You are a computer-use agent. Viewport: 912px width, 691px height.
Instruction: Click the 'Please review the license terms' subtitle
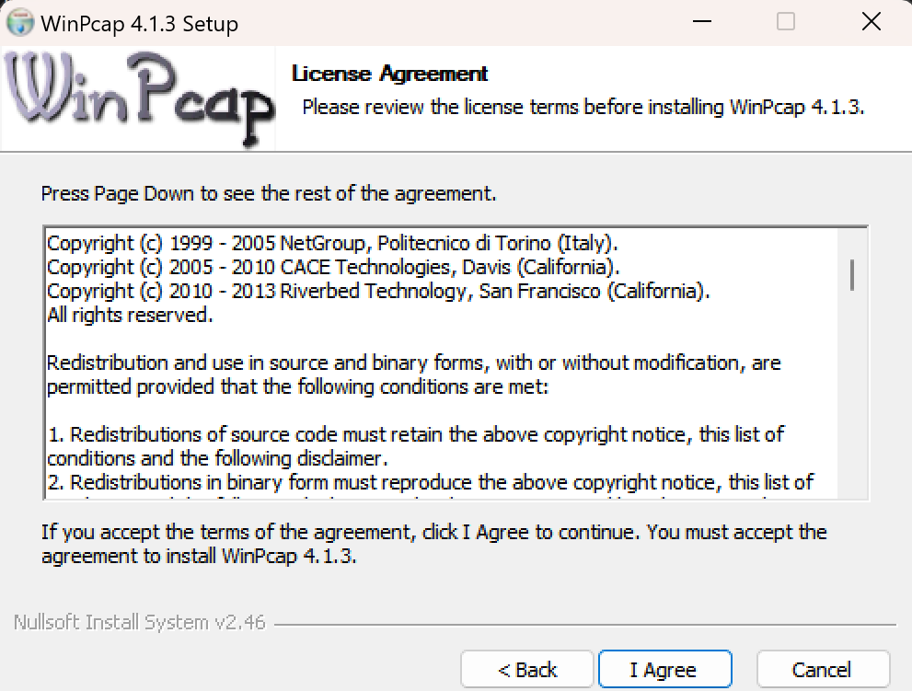[x=583, y=107]
